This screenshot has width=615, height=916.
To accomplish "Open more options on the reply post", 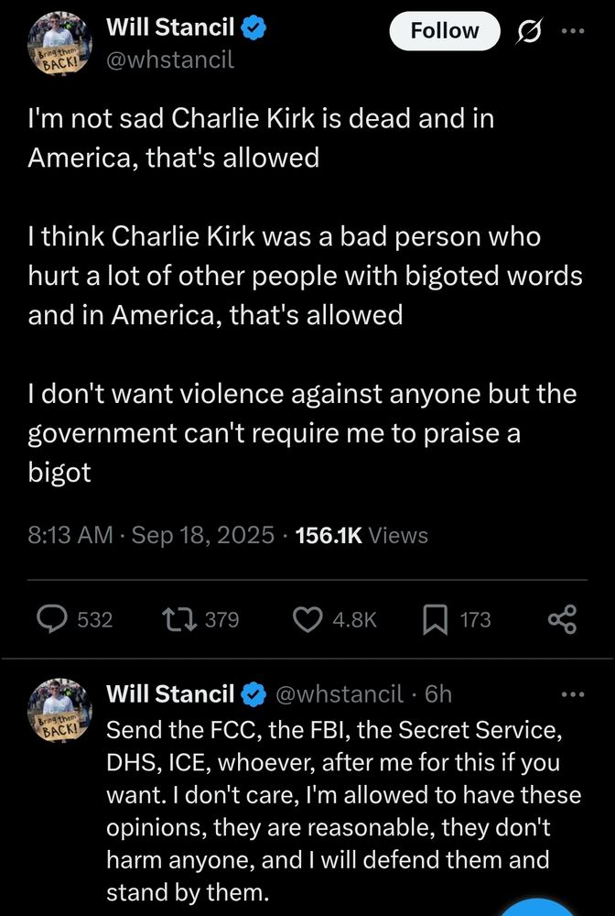I will click(x=572, y=694).
